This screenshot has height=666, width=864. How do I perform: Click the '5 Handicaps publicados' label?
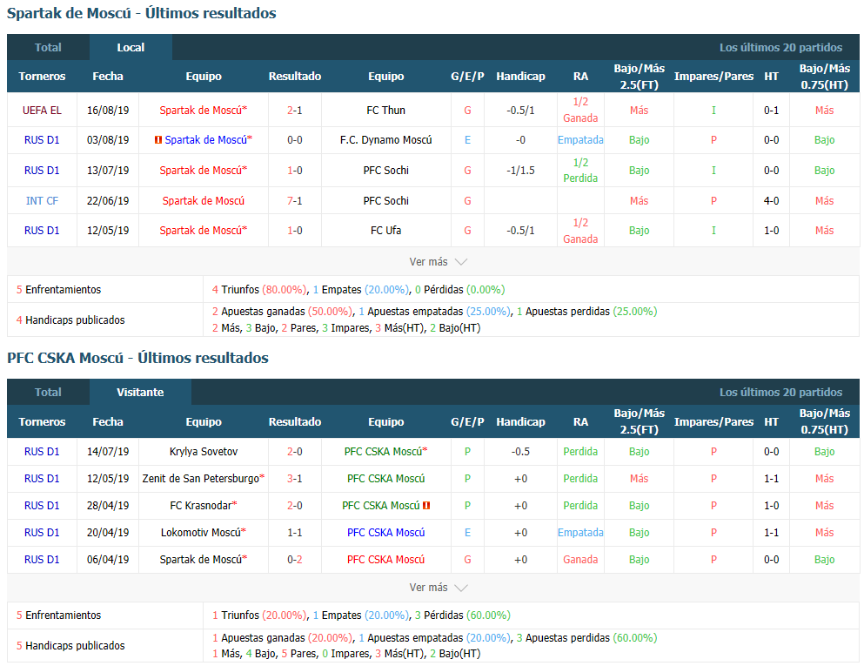[70, 646]
